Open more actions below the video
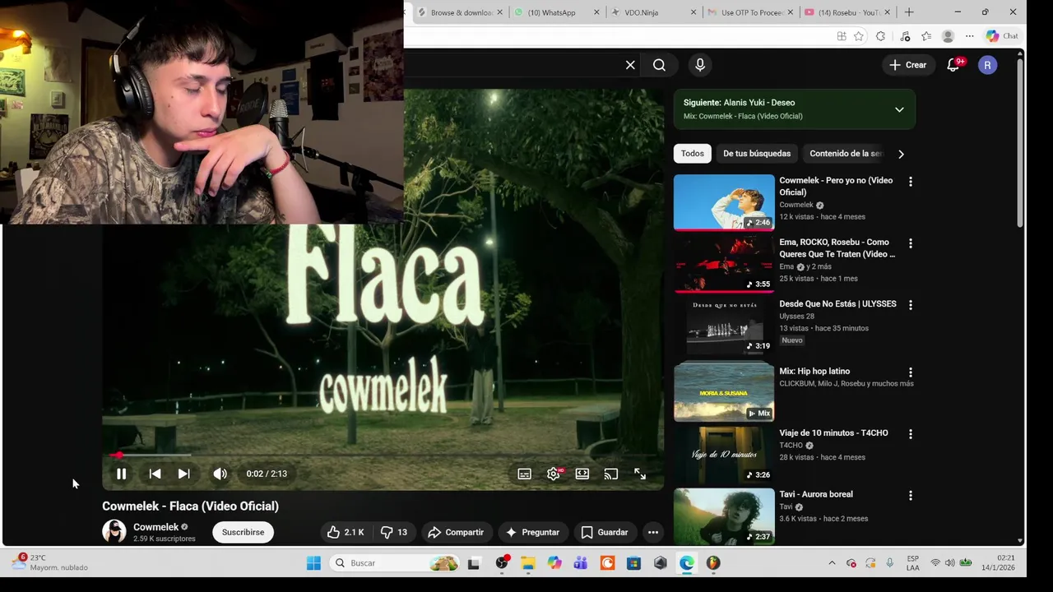 pyautogui.click(x=653, y=532)
